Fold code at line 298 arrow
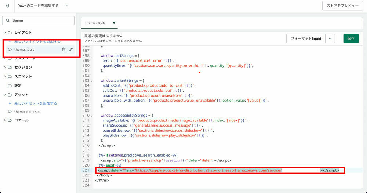This screenshot has width=367, height=193. (91, 56)
